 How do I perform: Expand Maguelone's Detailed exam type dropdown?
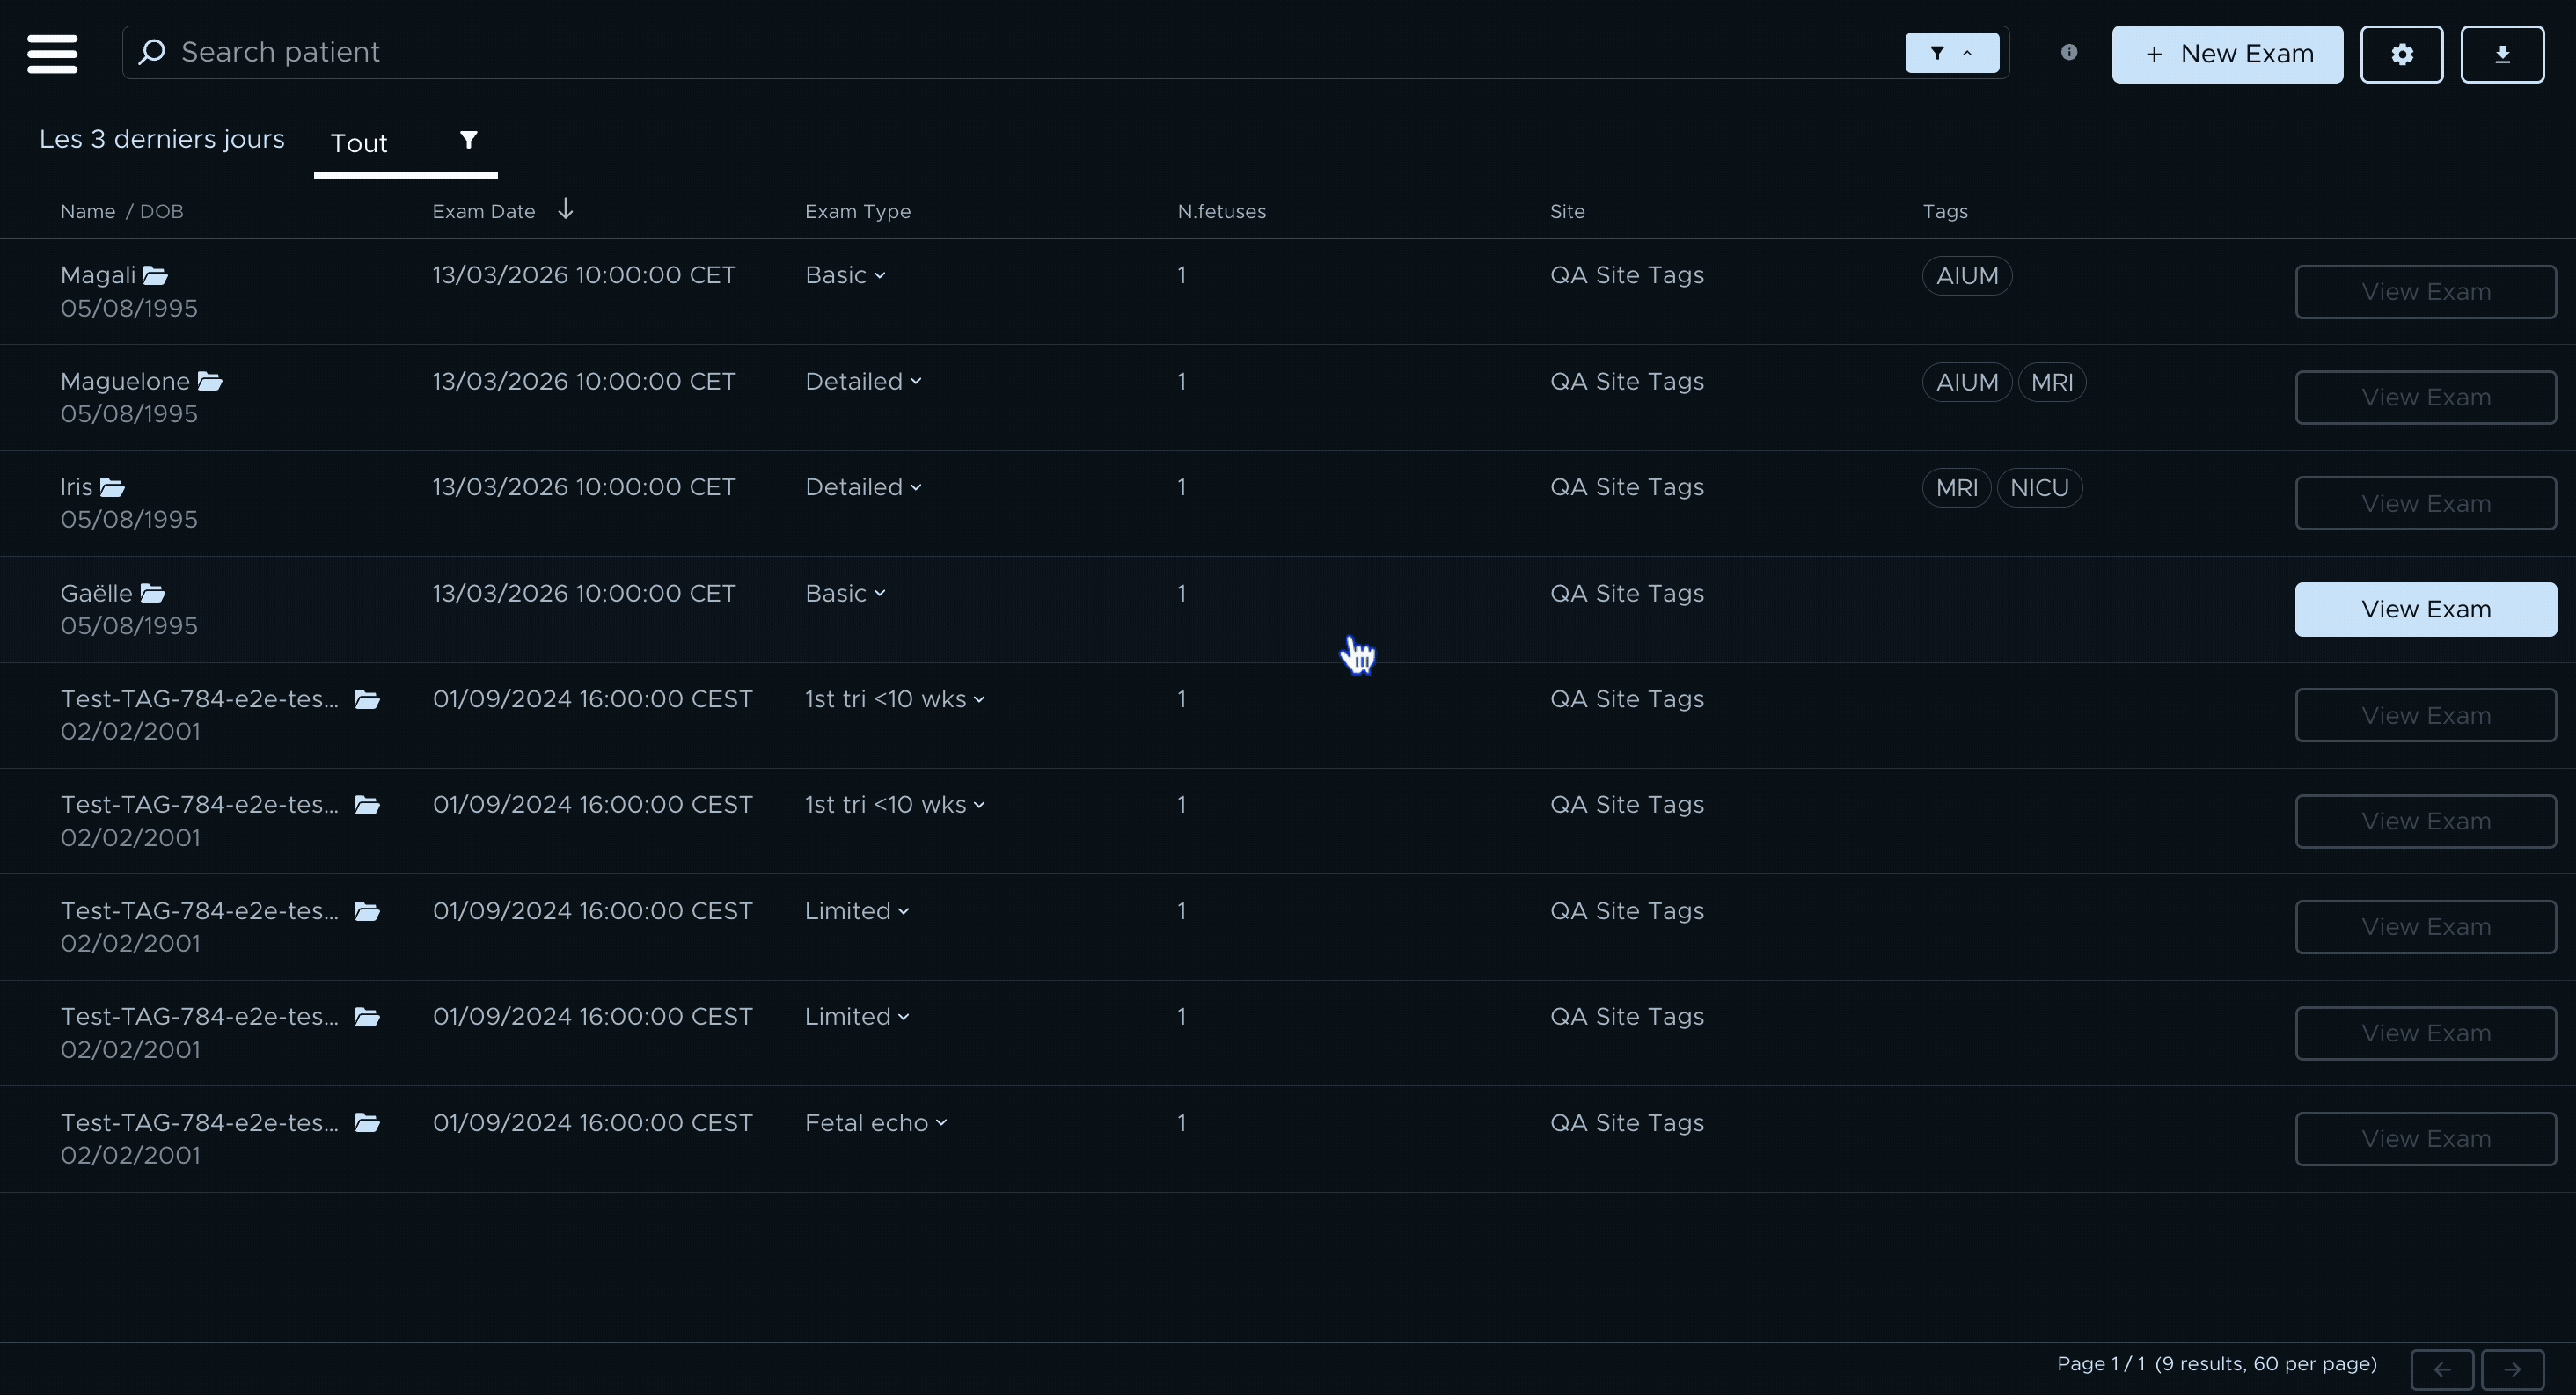click(x=863, y=381)
